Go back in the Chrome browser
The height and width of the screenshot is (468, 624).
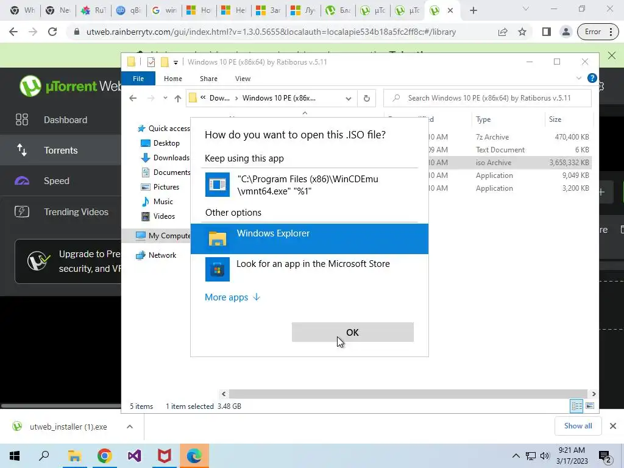point(13,32)
